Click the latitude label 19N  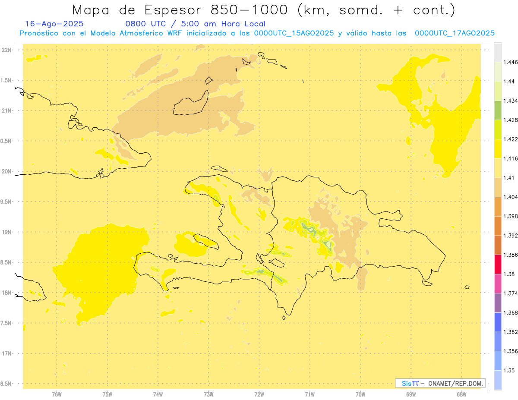(x=7, y=232)
